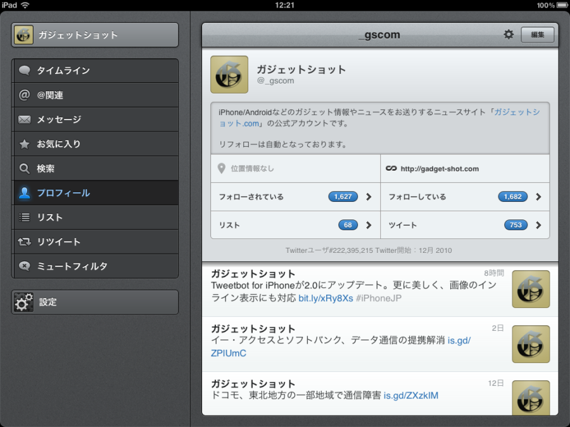Click the envelope messages icon
The image size is (570, 427).
coord(24,120)
